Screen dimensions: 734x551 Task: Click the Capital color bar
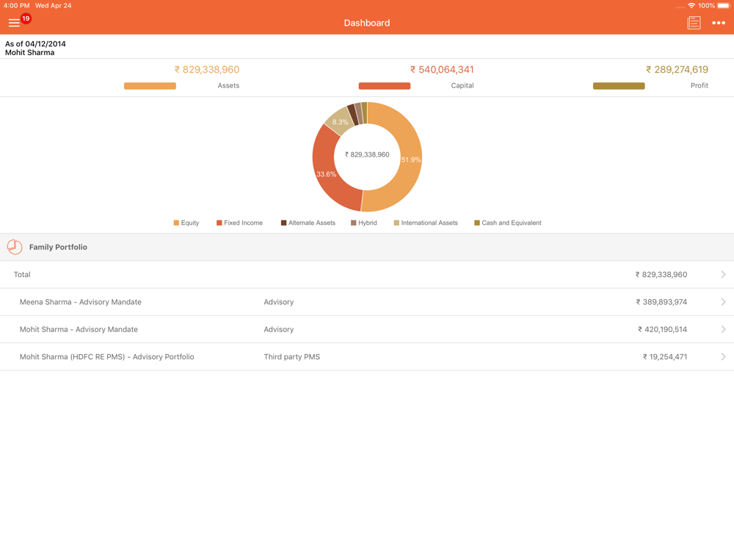(384, 86)
